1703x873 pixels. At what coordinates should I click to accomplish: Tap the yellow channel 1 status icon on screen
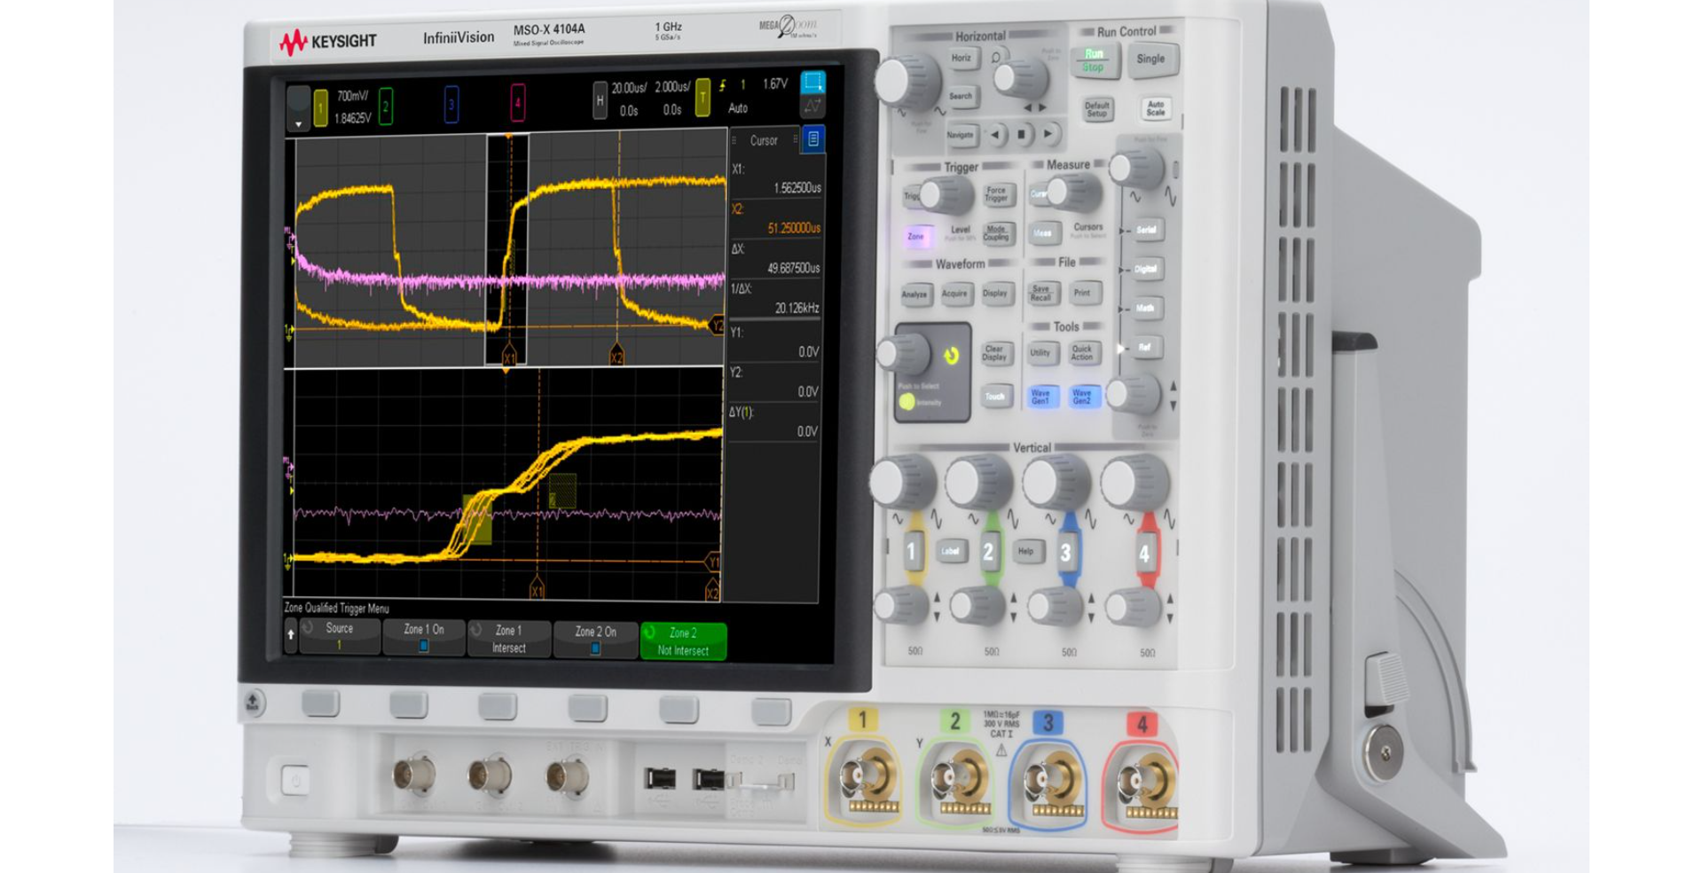319,104
